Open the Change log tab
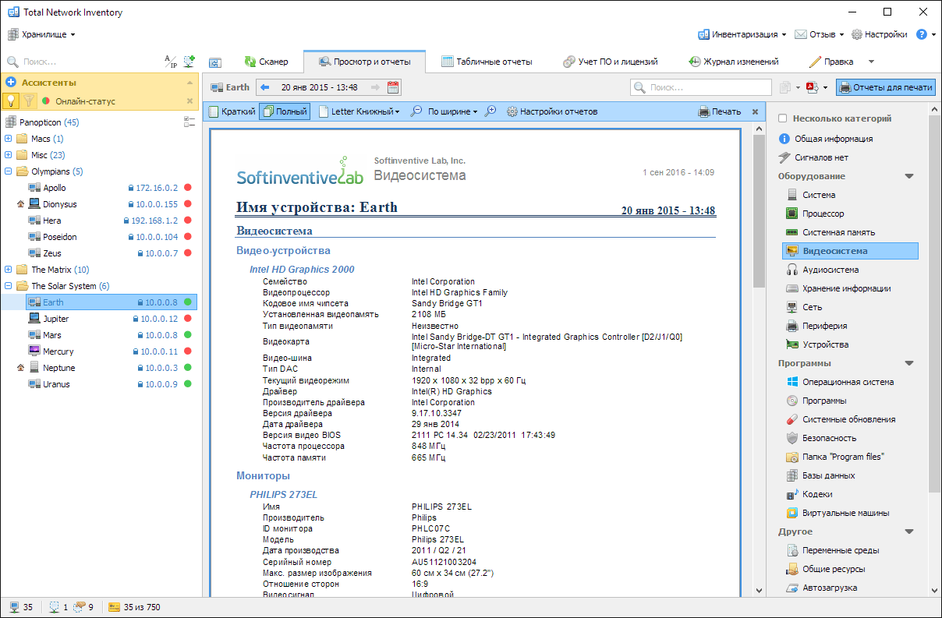 pos(733,62)
